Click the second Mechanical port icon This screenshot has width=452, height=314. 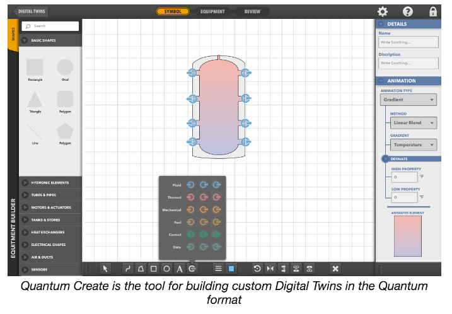pyautogui.click(x=204, y=209)
